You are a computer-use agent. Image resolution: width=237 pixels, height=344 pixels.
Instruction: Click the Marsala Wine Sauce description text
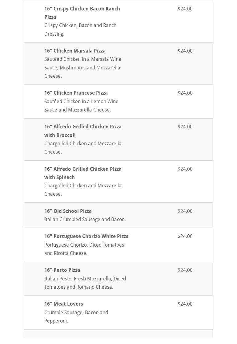coord(82,68)
